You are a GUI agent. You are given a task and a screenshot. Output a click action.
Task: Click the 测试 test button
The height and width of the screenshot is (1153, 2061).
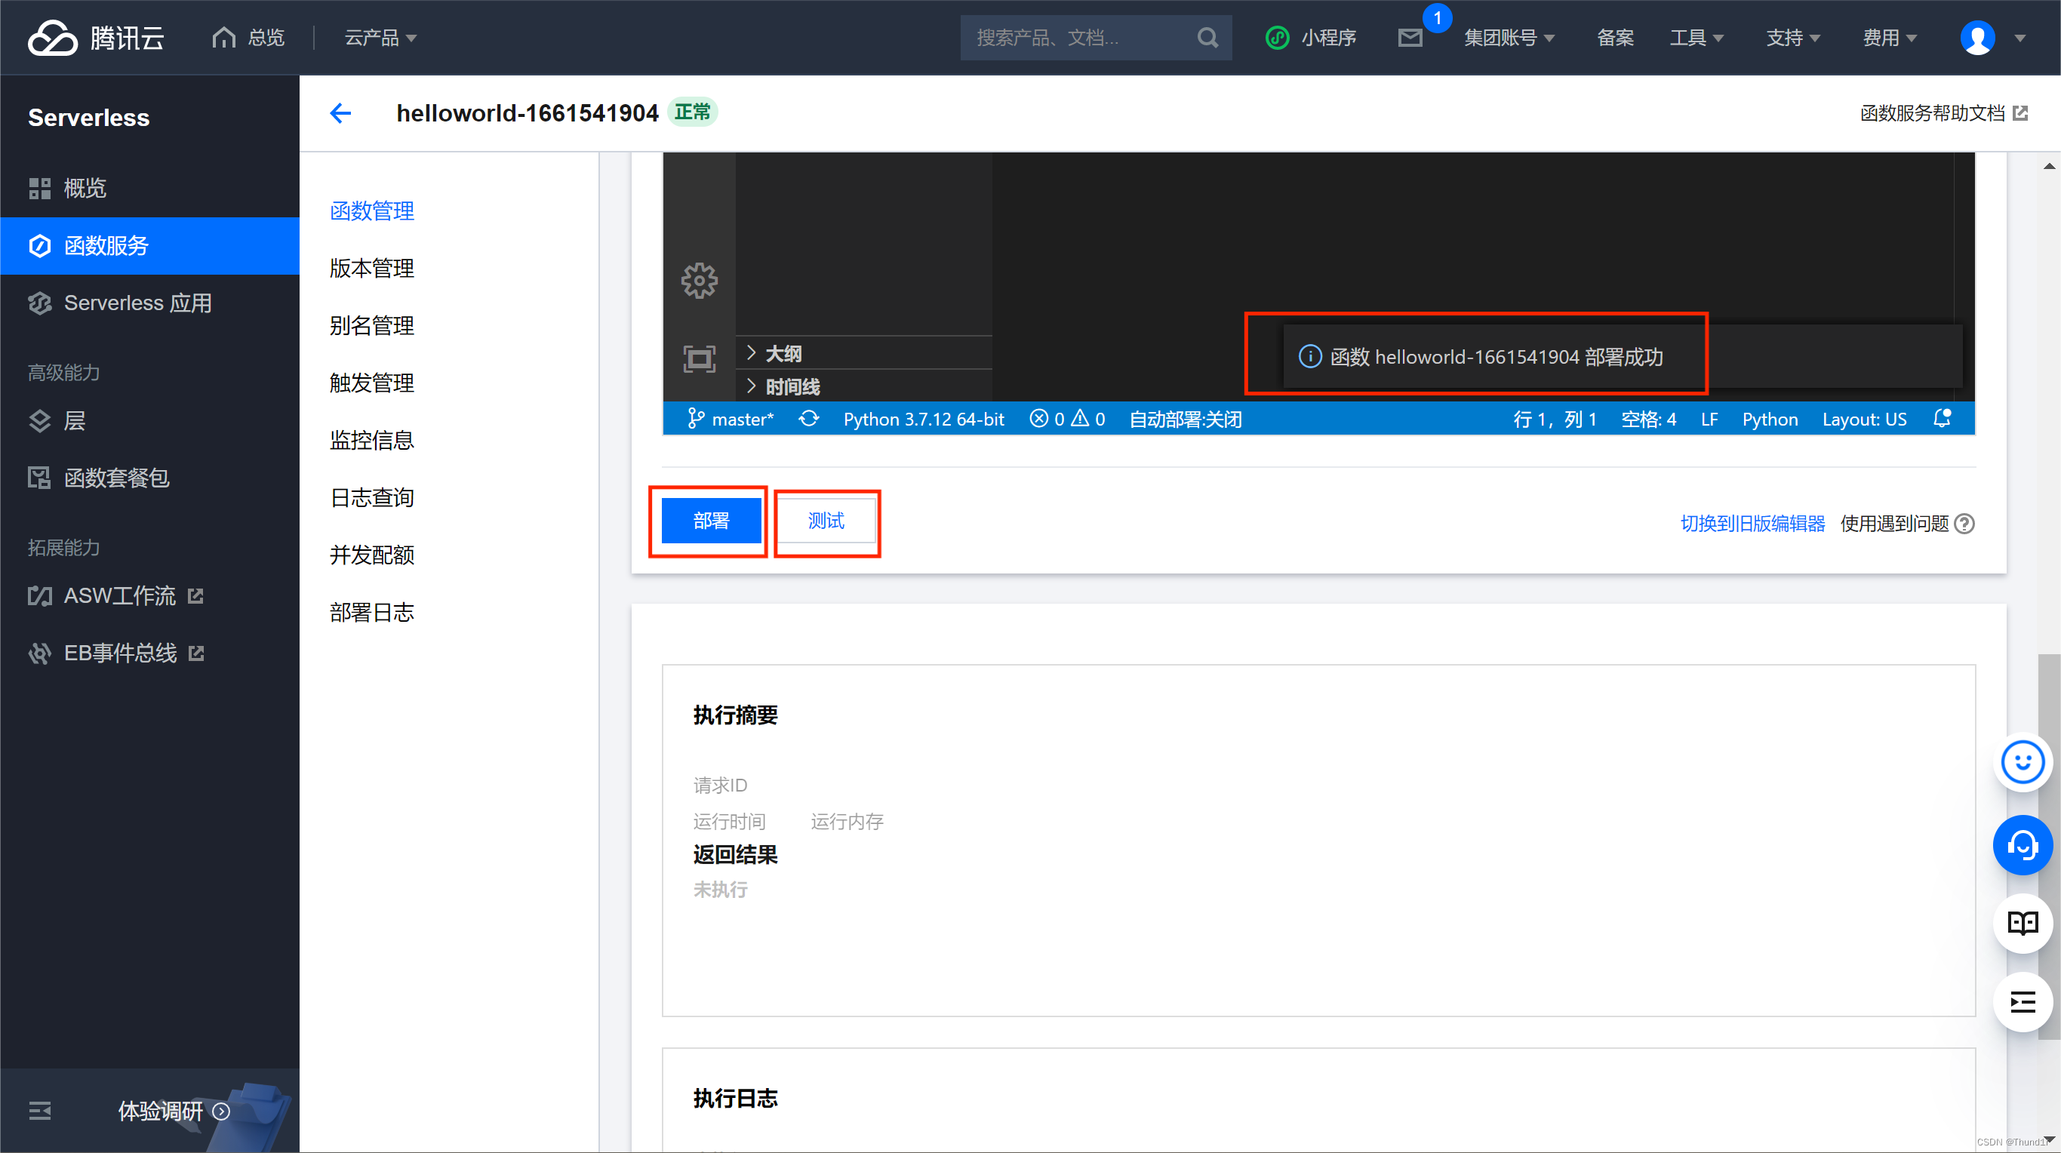826,521
